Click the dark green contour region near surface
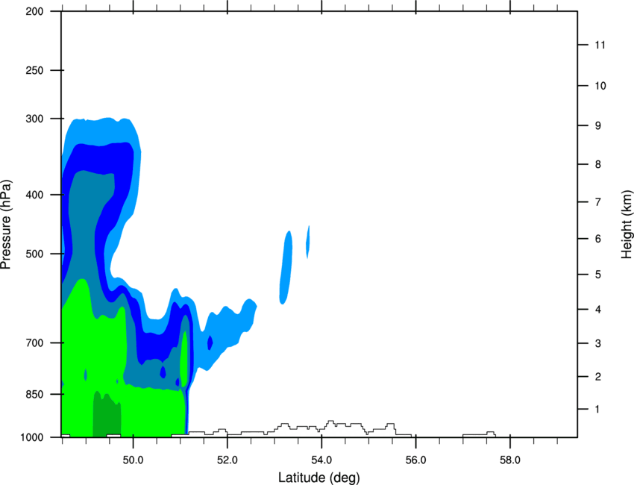Viewport: 634px width, 485px height. point(107,416)
